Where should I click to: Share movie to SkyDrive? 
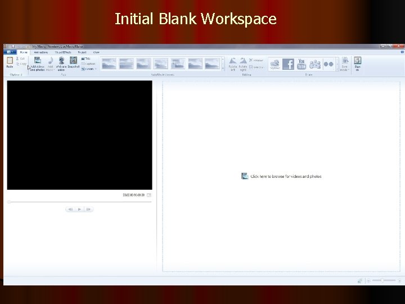[275, 64]
